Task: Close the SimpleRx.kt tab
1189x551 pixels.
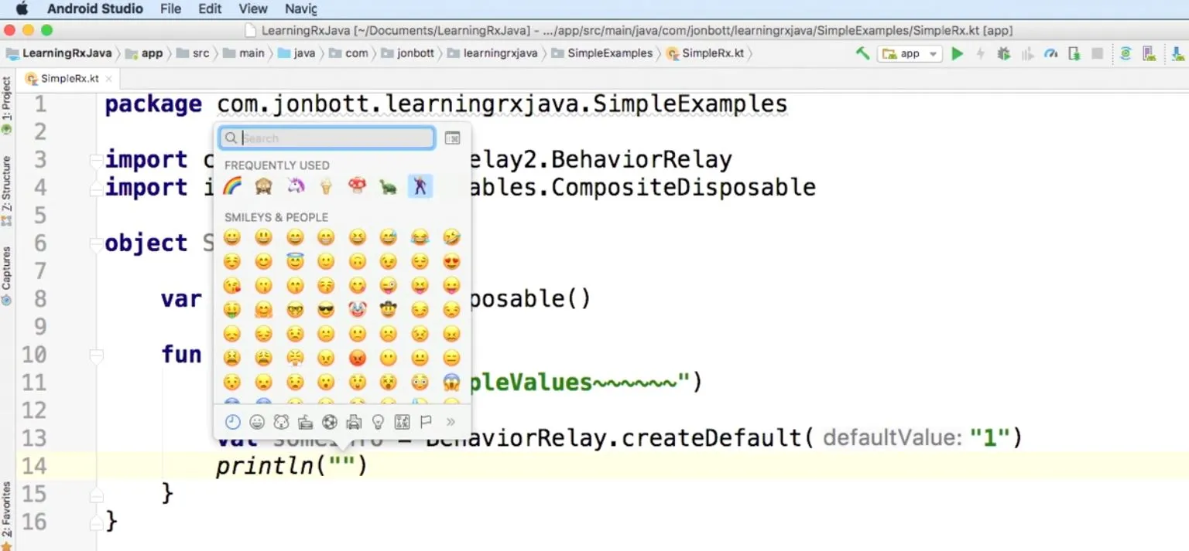Action: tap(108, 79)
